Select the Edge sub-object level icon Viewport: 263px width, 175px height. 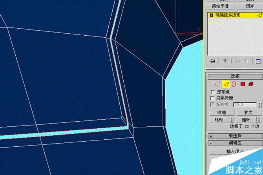click(x=226, y=84)
